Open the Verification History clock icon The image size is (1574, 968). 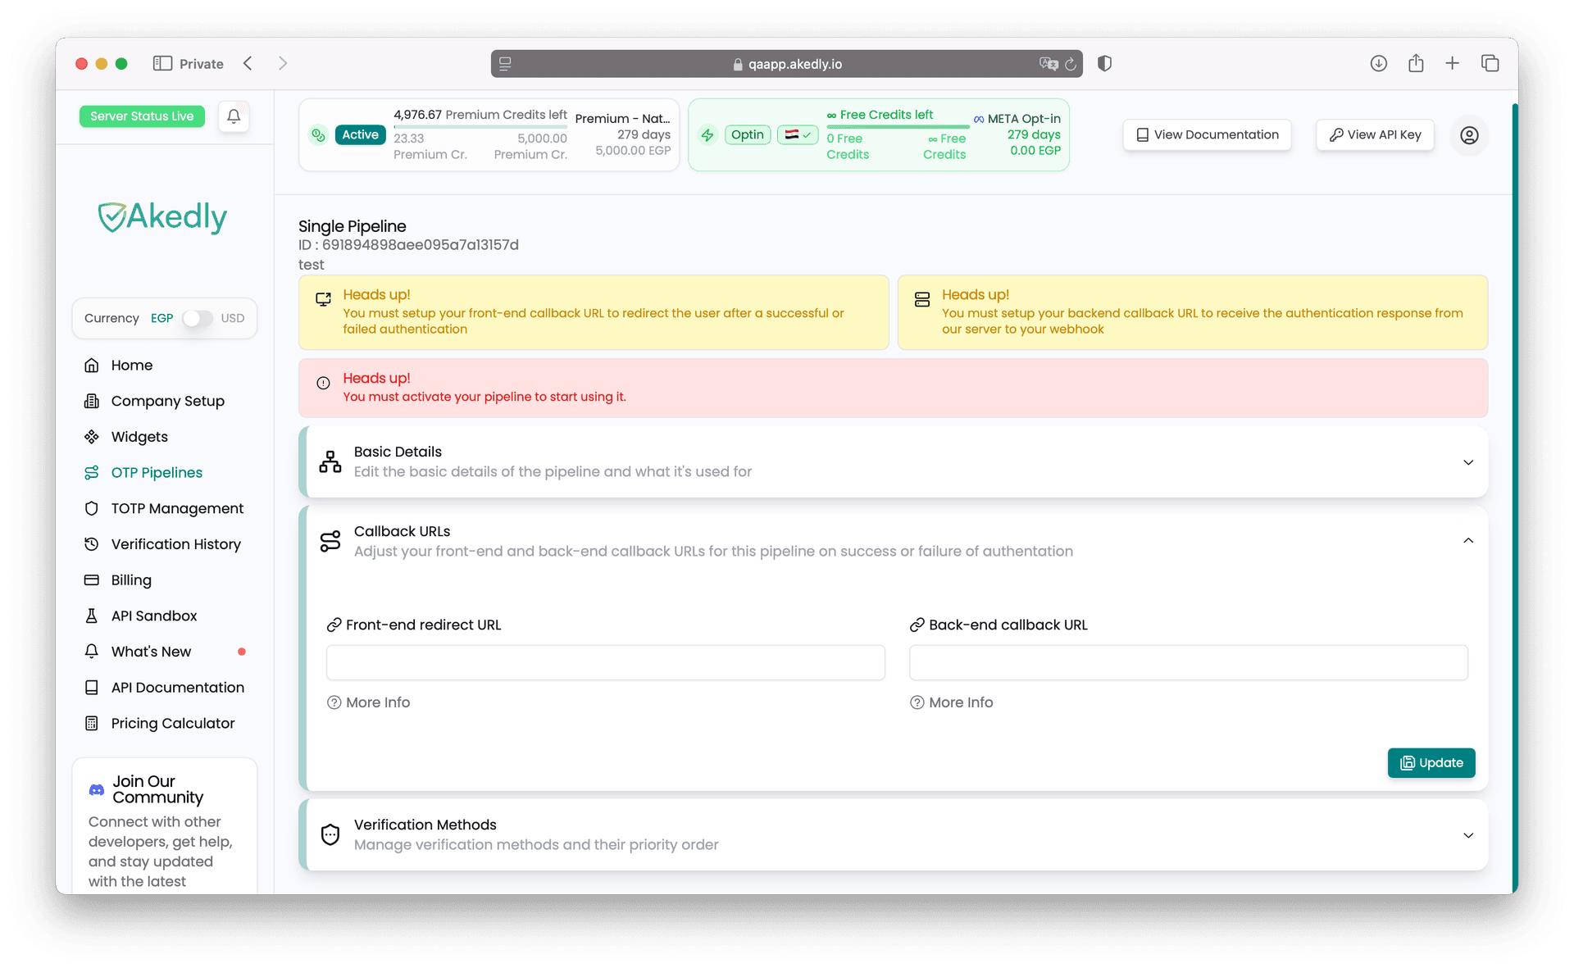(x=93, y=544)
